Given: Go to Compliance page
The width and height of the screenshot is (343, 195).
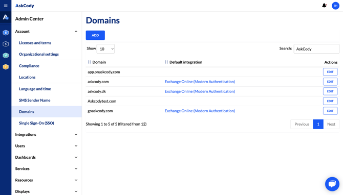Looking at the screenshot, I should (29, 66).
